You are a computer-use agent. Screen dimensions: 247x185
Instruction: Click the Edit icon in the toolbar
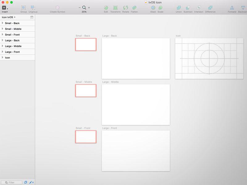coord(106,8)
